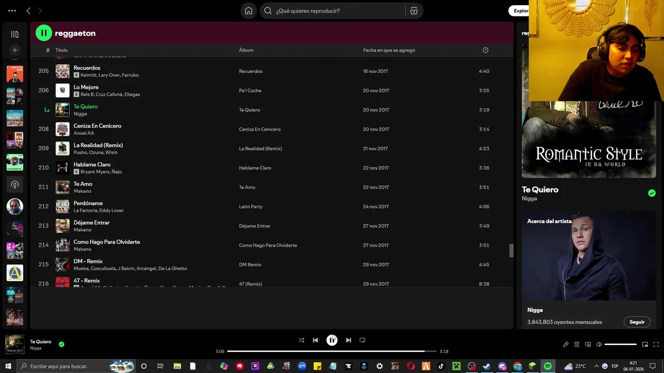The height and width of the screenshot is (373, 664).
Task: Select the DM - Remix track
Action: (x=271, y=265)
